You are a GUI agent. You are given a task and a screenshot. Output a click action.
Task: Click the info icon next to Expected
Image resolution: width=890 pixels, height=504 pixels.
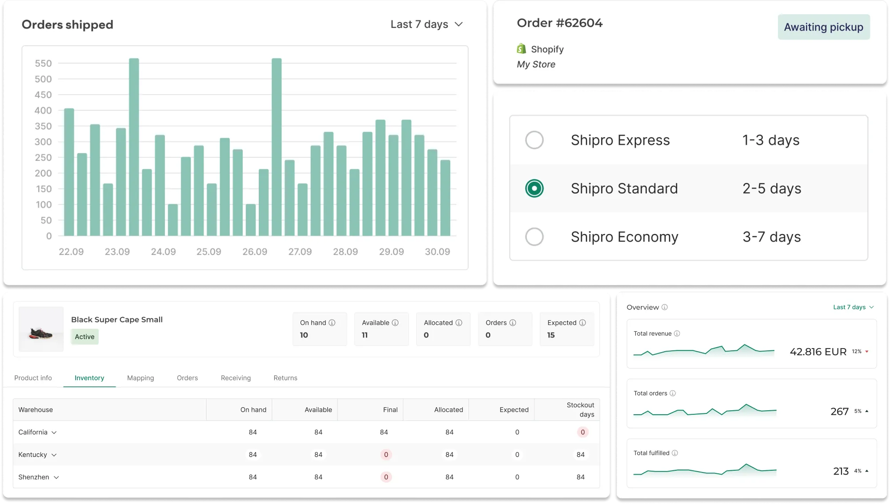pos(582,323)
